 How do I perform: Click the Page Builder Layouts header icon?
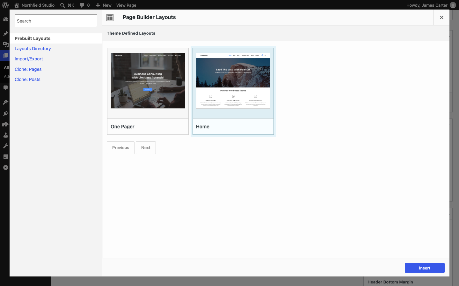(110, 17)
